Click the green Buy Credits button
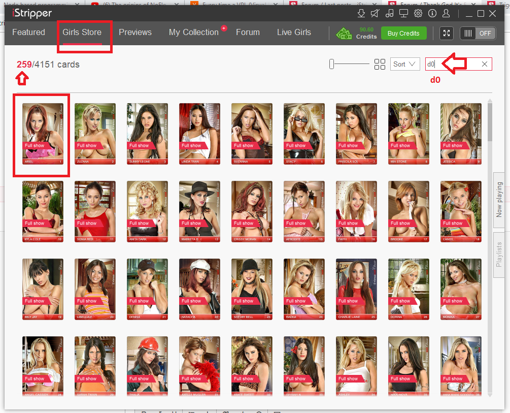 point(403,33)
